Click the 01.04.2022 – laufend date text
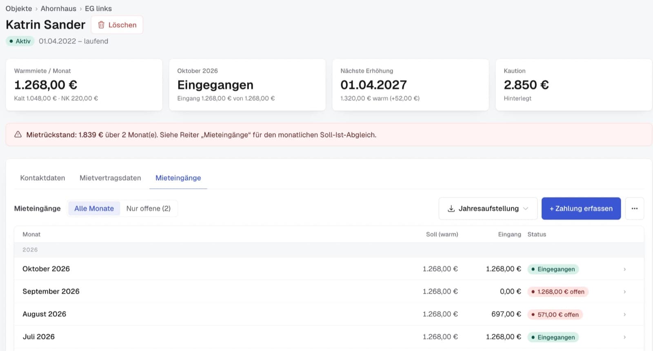653x351 pixels. click(73, 41)
